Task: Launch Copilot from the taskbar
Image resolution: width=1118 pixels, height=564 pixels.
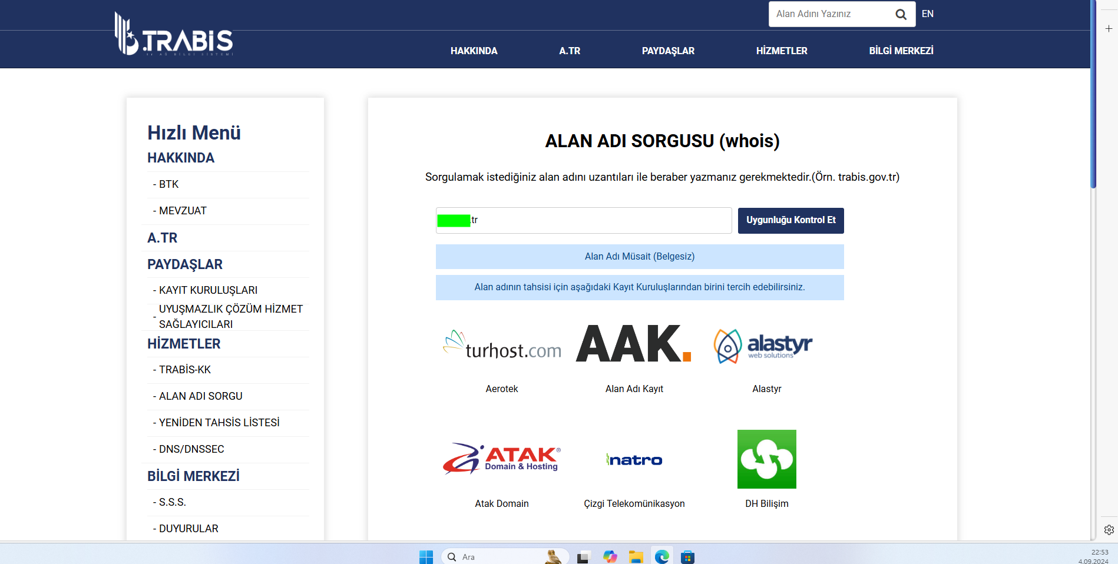Action: pos(610,557)
